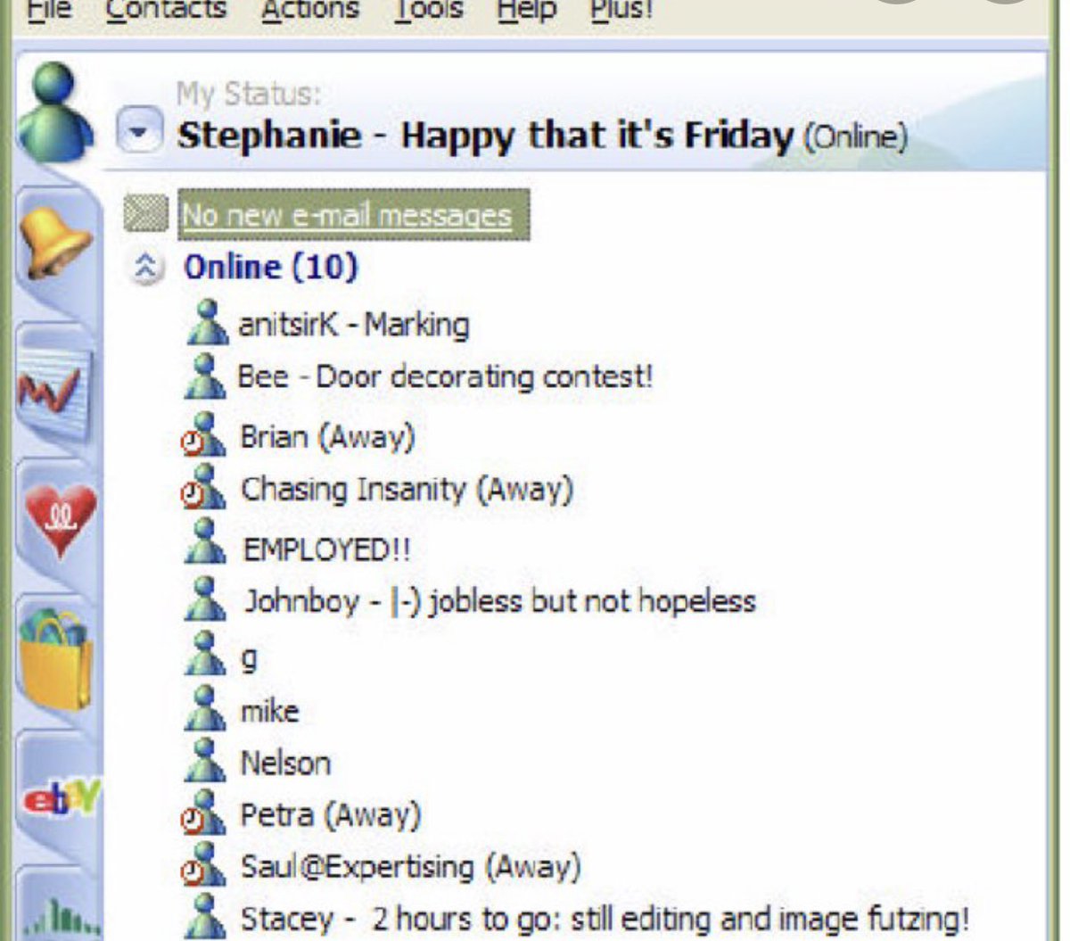Open the Tools menu

[x=429, y=9]
